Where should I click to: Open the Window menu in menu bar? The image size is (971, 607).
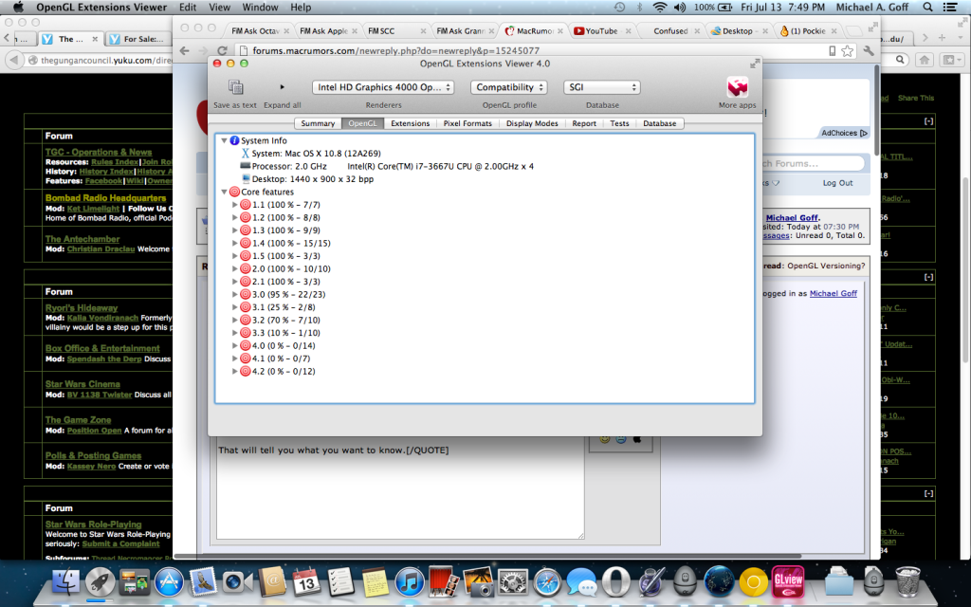(x=260, y=8)
